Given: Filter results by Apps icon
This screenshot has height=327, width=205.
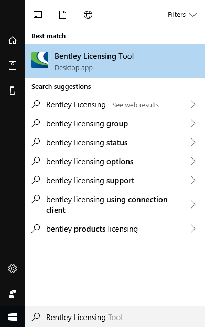Looking at the screenshot, I should tap(38, 15).
